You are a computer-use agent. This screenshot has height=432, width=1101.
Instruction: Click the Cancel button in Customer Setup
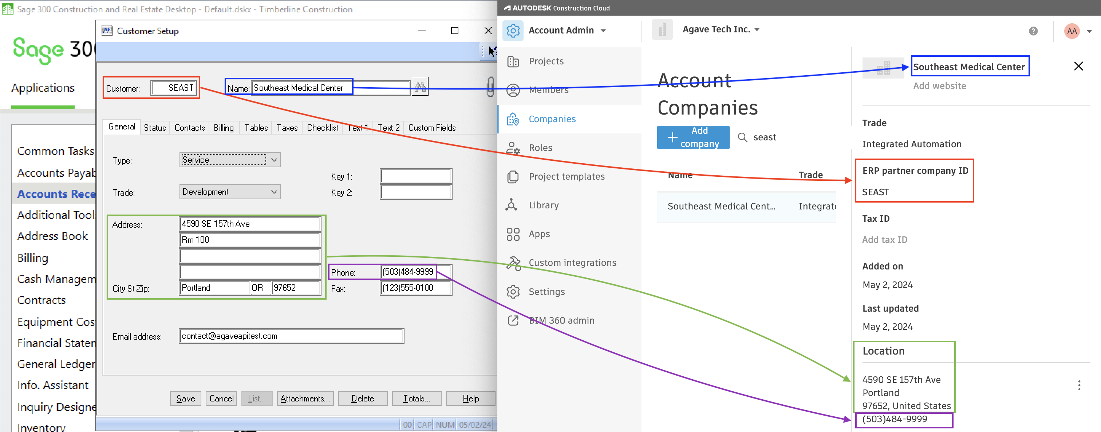221,399
